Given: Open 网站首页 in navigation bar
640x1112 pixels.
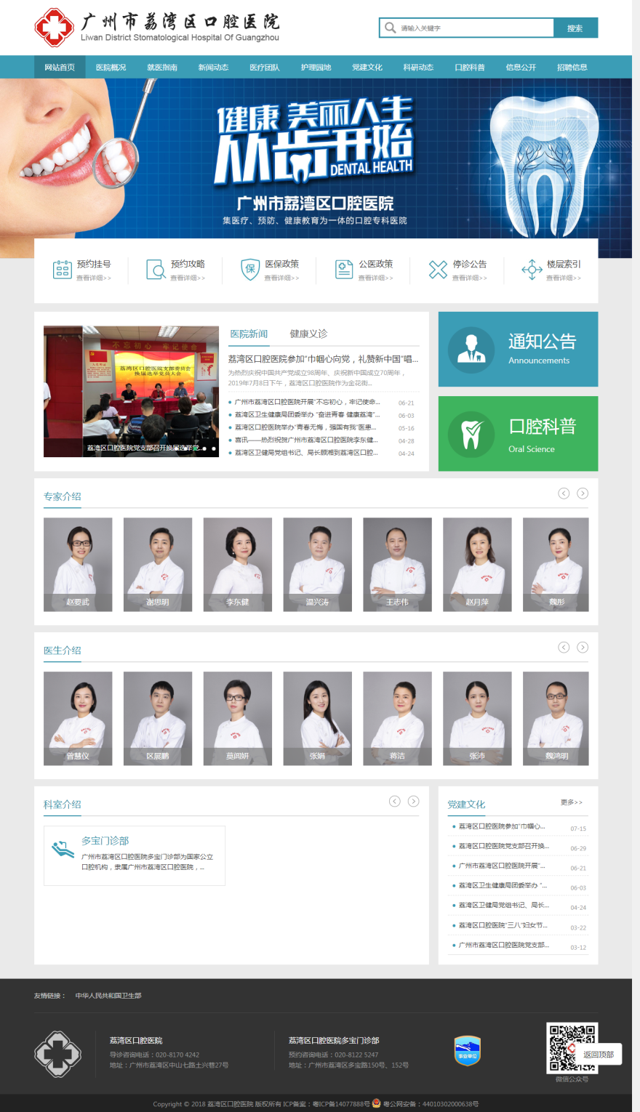Looking at the screenshot, I should pos(60,67).
